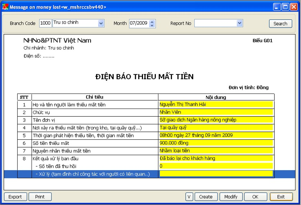Click the app icon in title bar
Image resolution: width=301 pixels, height=205 pixels.
[x=5, y=7]
